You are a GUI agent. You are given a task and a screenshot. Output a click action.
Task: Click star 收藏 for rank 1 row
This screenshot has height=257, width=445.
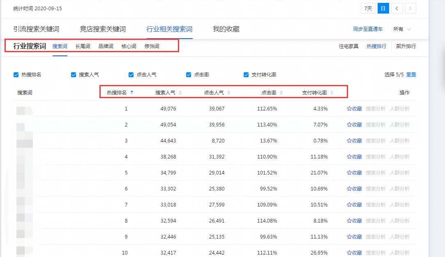tap(354, 109)
